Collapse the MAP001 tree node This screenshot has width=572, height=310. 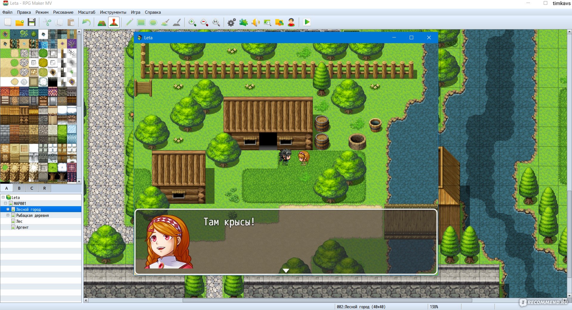(x=6, y=203)
